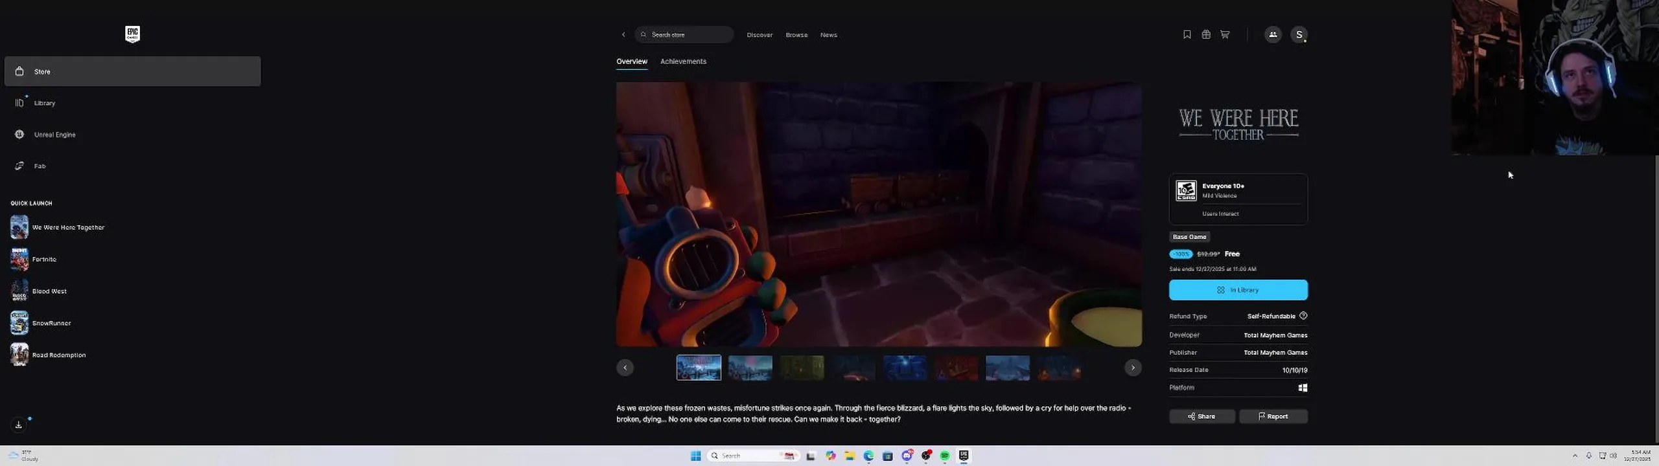Click the Epic Games logo in sidebar
Viewport: 1659px width, 466px height.
(132, 34)
